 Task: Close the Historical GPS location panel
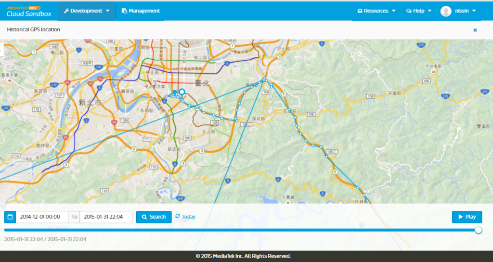475,30
